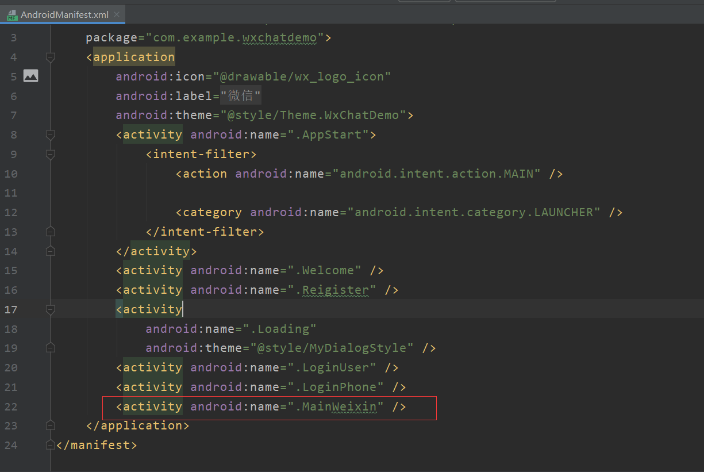Click the "@drawable/wx_logo_icon" icon value
Image resolution: width=704 pixels, height=472 pixels.
tap(302, 76)
